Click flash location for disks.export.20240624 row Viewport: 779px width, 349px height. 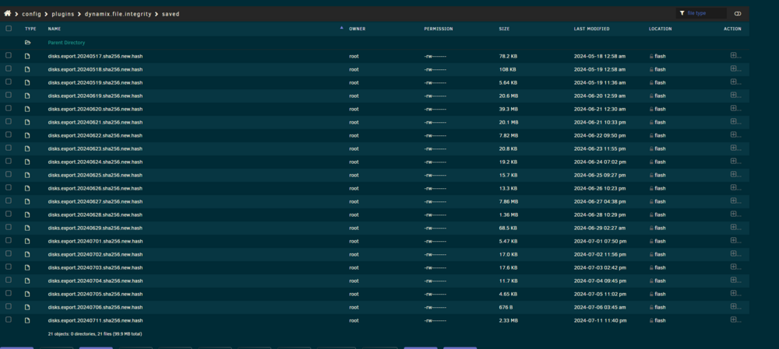661,162
